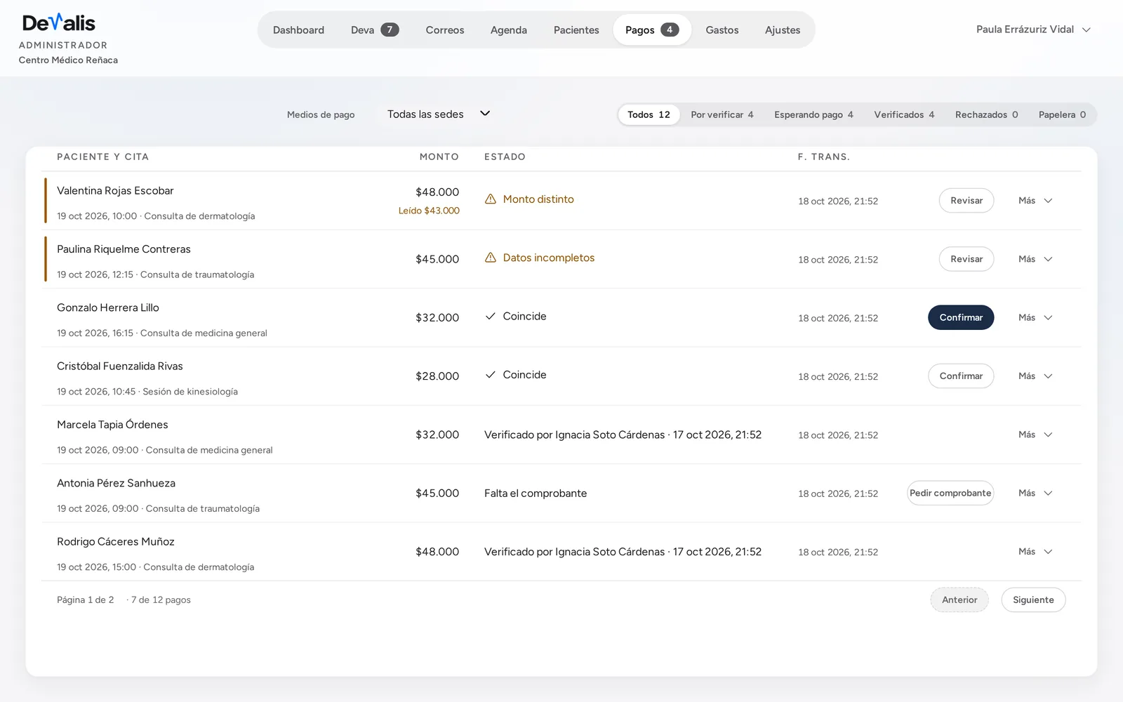Image resolution: width=1123 pixels, height=702 pixels.
Task: Click the Falta el comprobante status
Action: point(536,494)
